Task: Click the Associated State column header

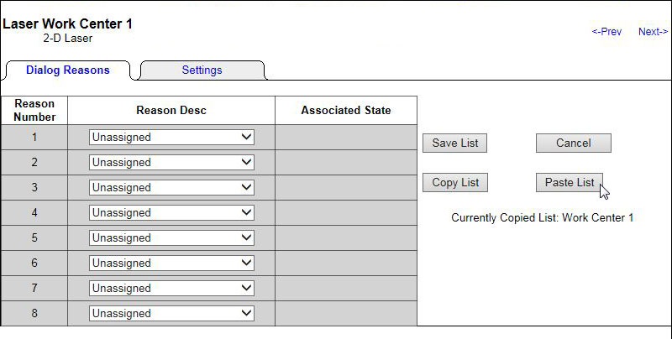Action: [345, 111]
